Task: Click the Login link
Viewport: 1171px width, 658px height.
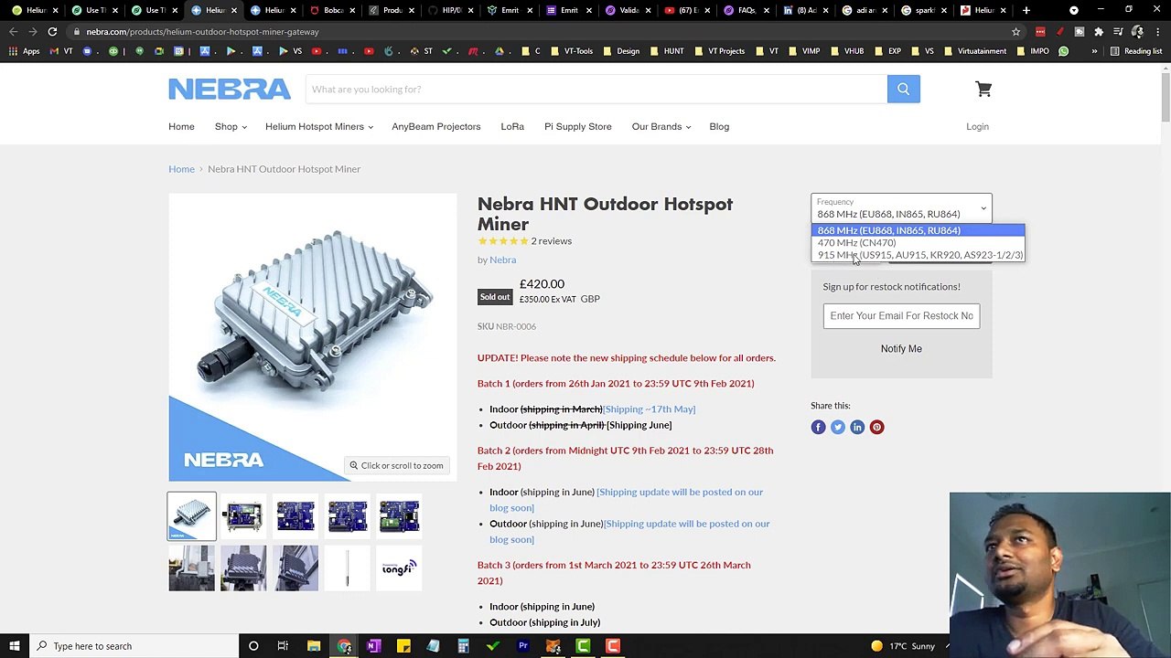Action: 977,126
